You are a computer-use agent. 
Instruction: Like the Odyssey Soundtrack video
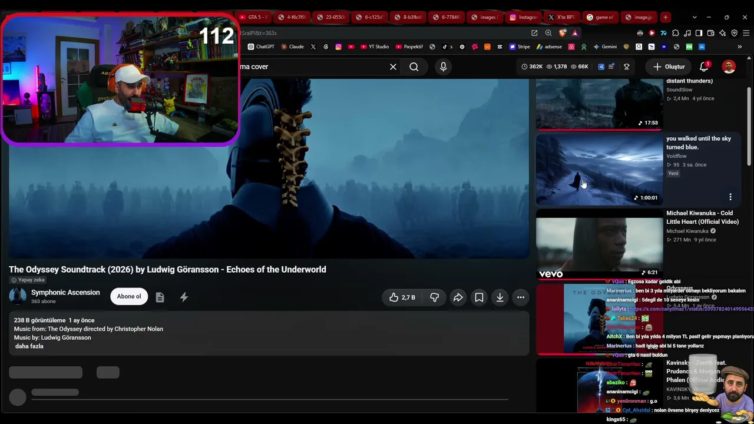(x=402, y=297)
